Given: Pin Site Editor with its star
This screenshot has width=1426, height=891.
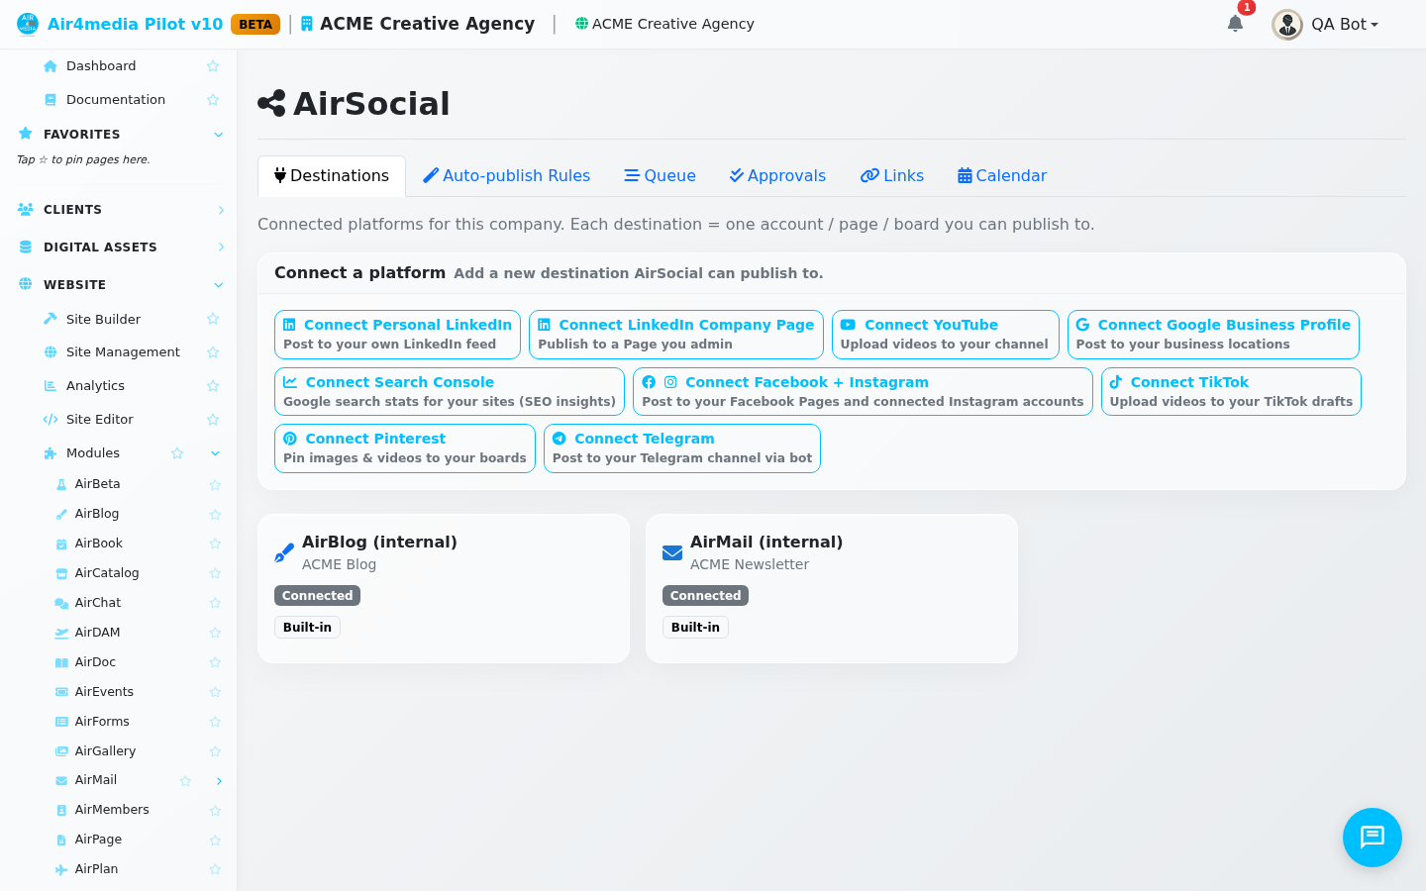Looking at the screenshot, I should [213, 420].
